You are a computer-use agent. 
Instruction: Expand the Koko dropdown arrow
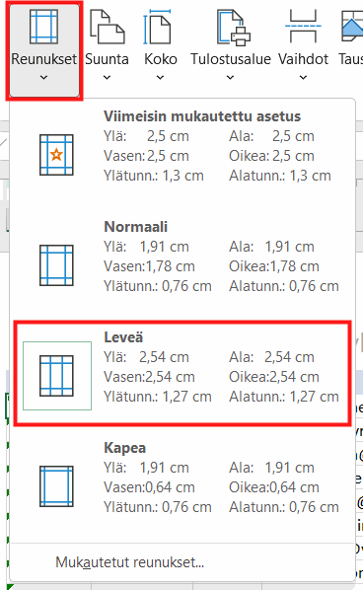point(160,78)
